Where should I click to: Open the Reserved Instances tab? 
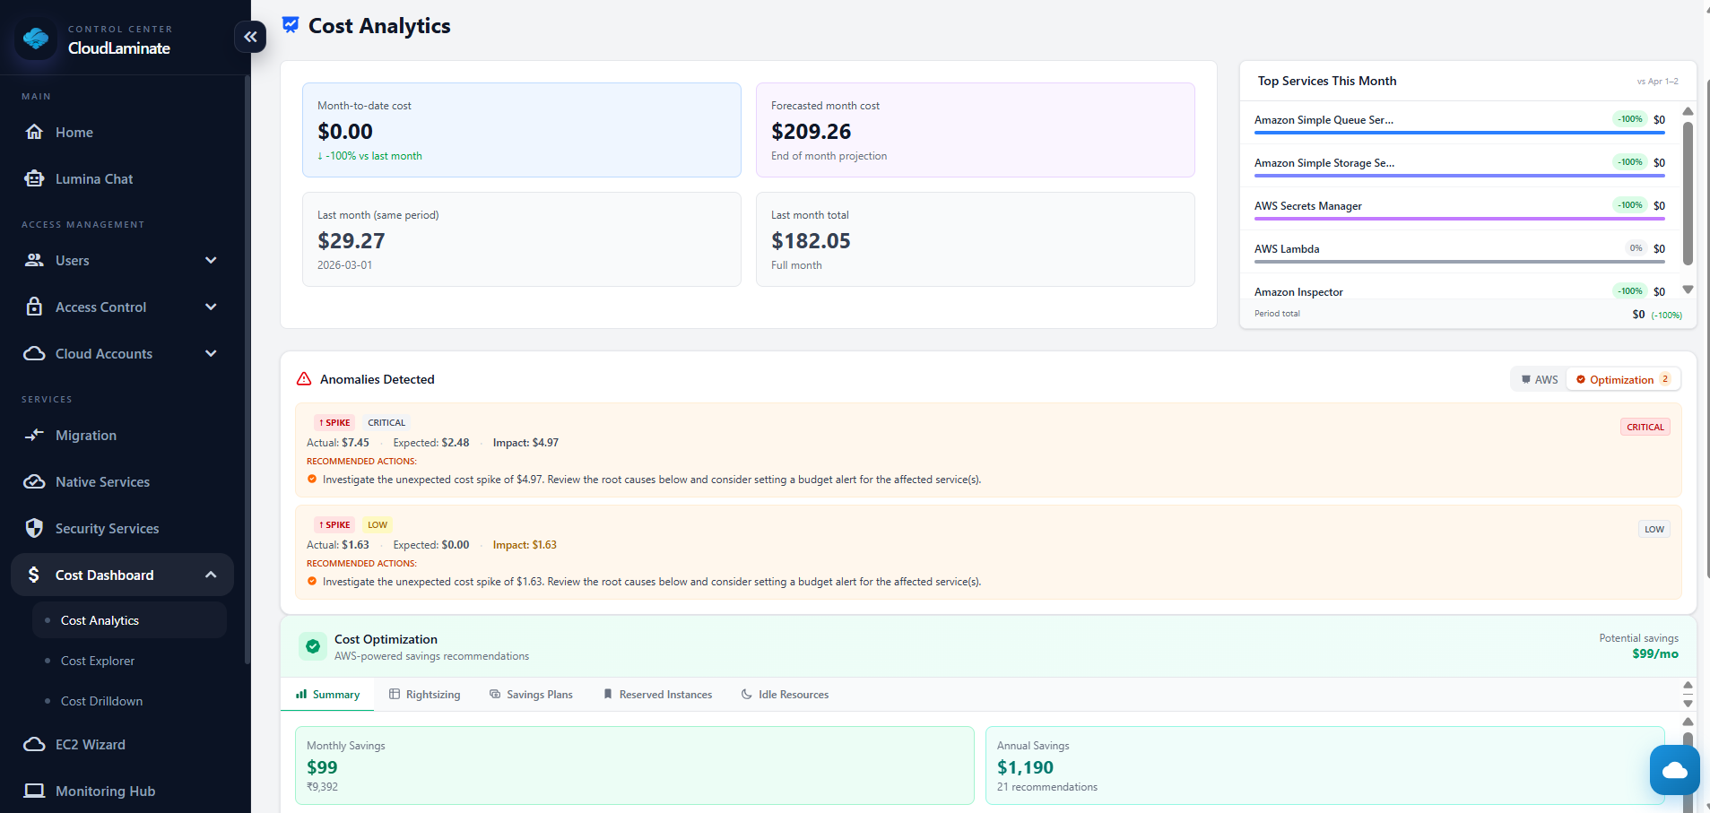click(x=657, y=694)
